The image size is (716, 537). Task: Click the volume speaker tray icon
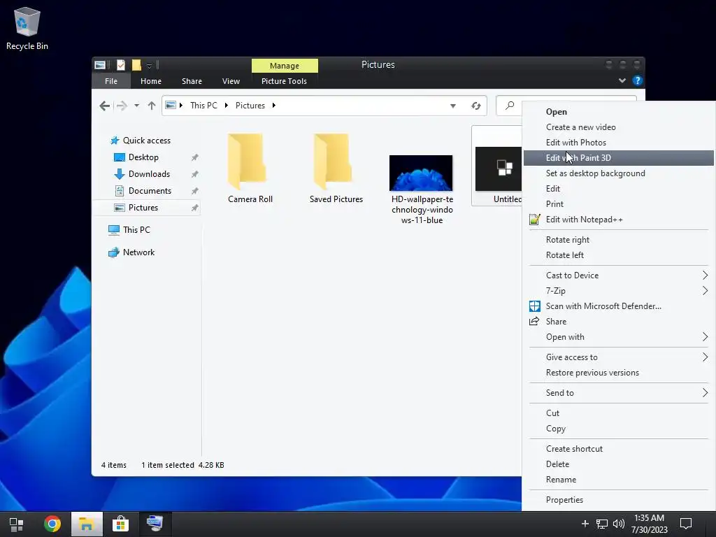pos(619,524)
